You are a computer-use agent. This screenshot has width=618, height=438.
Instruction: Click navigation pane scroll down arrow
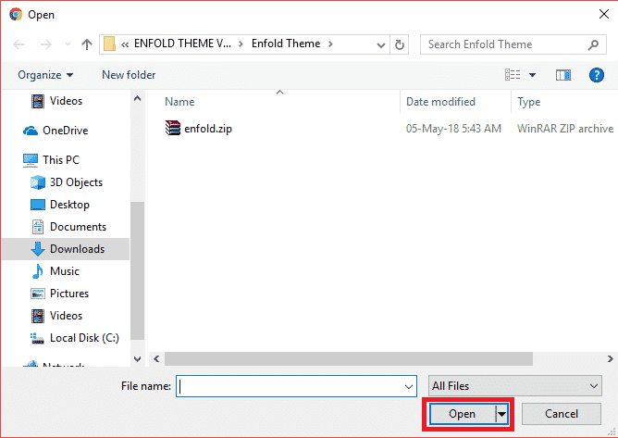[x=137, y=358]
